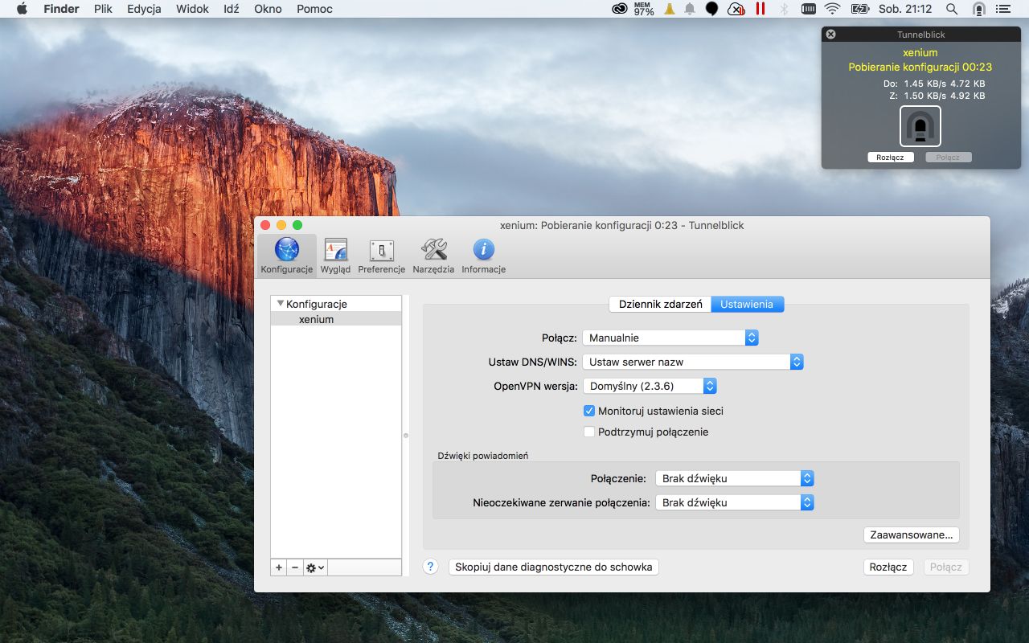Click the tunnel icon in the status popup
1029x643 pixels.
coord(920,126)
